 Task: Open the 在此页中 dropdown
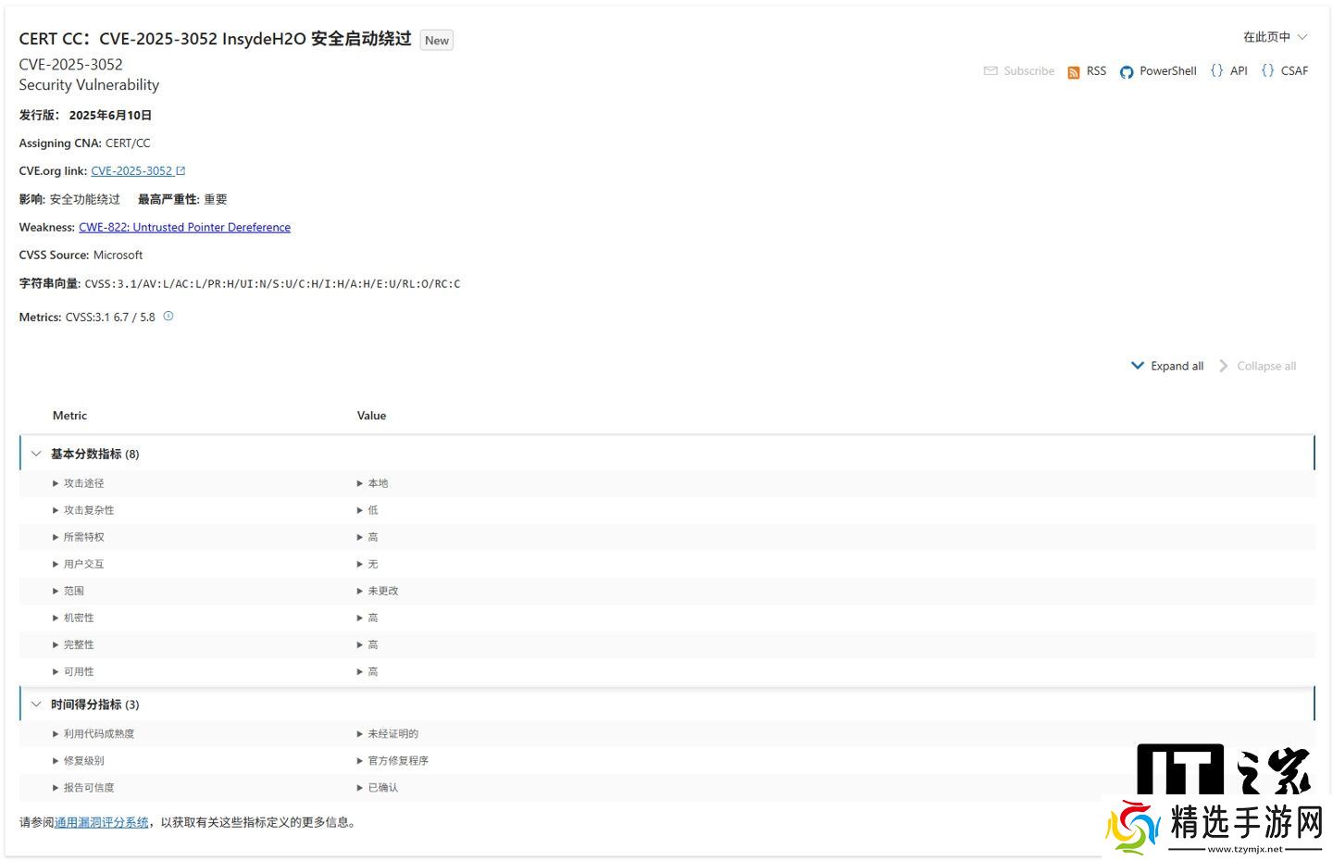coord(1275,37)
